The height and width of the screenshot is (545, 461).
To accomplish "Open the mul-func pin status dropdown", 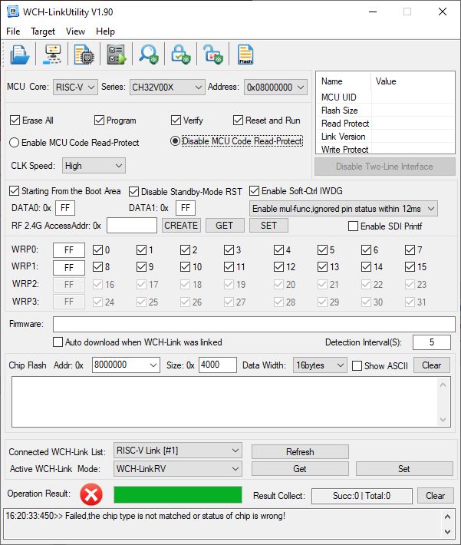I will [x=343, y=209].
